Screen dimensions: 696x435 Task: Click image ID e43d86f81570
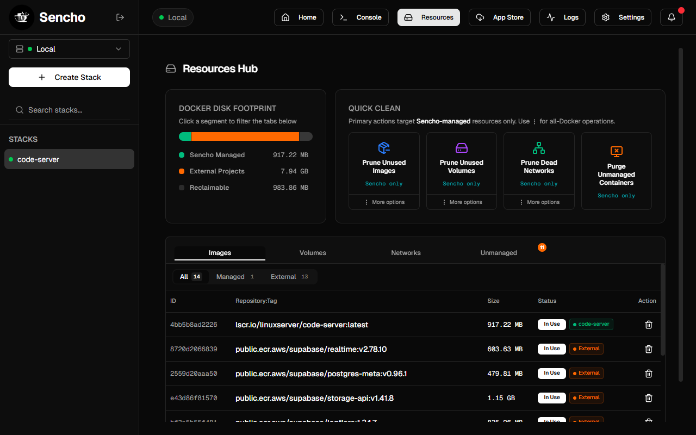click(x=194, y=398)
